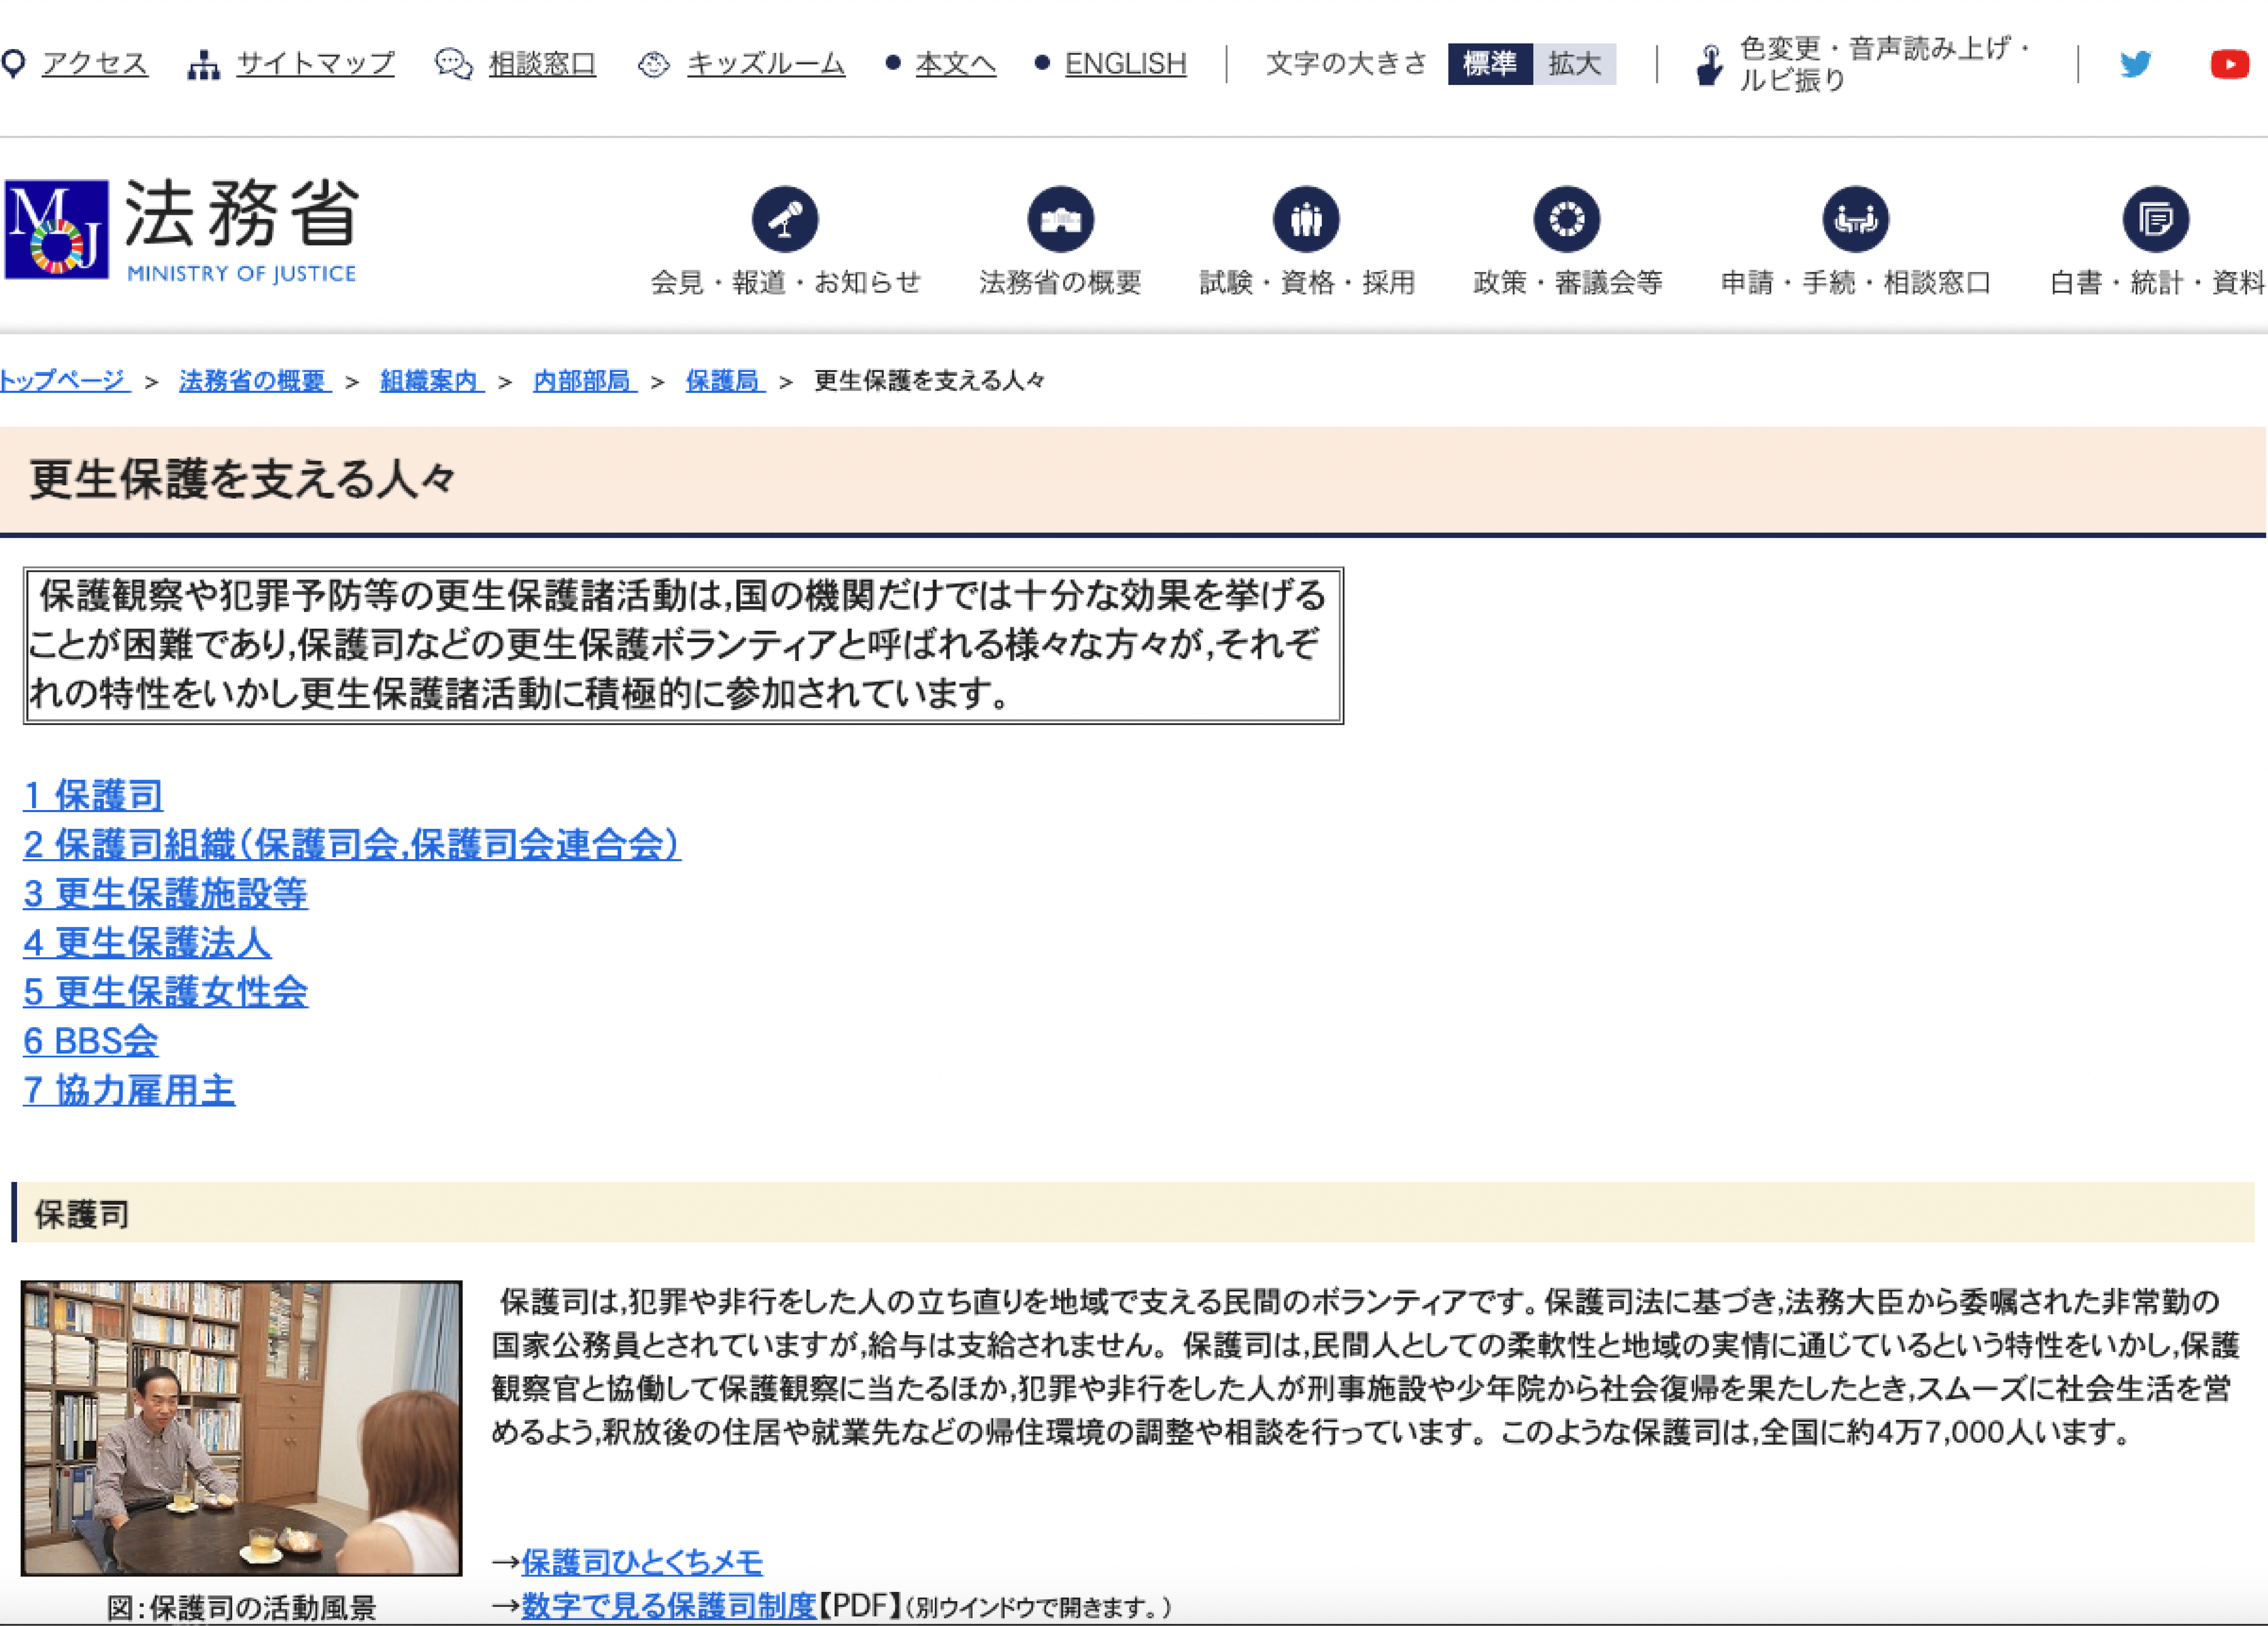Image resolution: width=2268 pixels, height=1626 pixels.
Task: Click the microphone press conference icon
Action: pos(785,219)
